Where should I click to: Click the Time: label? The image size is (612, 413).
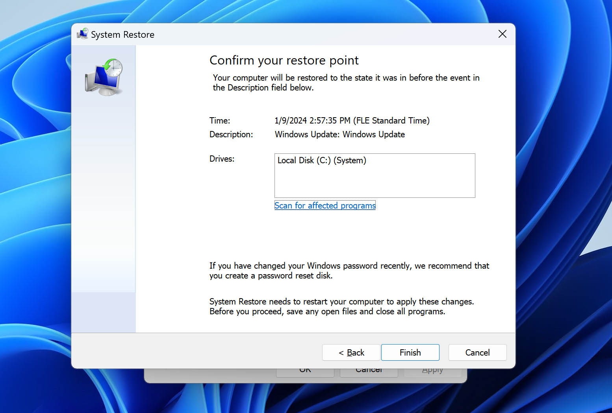point(220,120)
